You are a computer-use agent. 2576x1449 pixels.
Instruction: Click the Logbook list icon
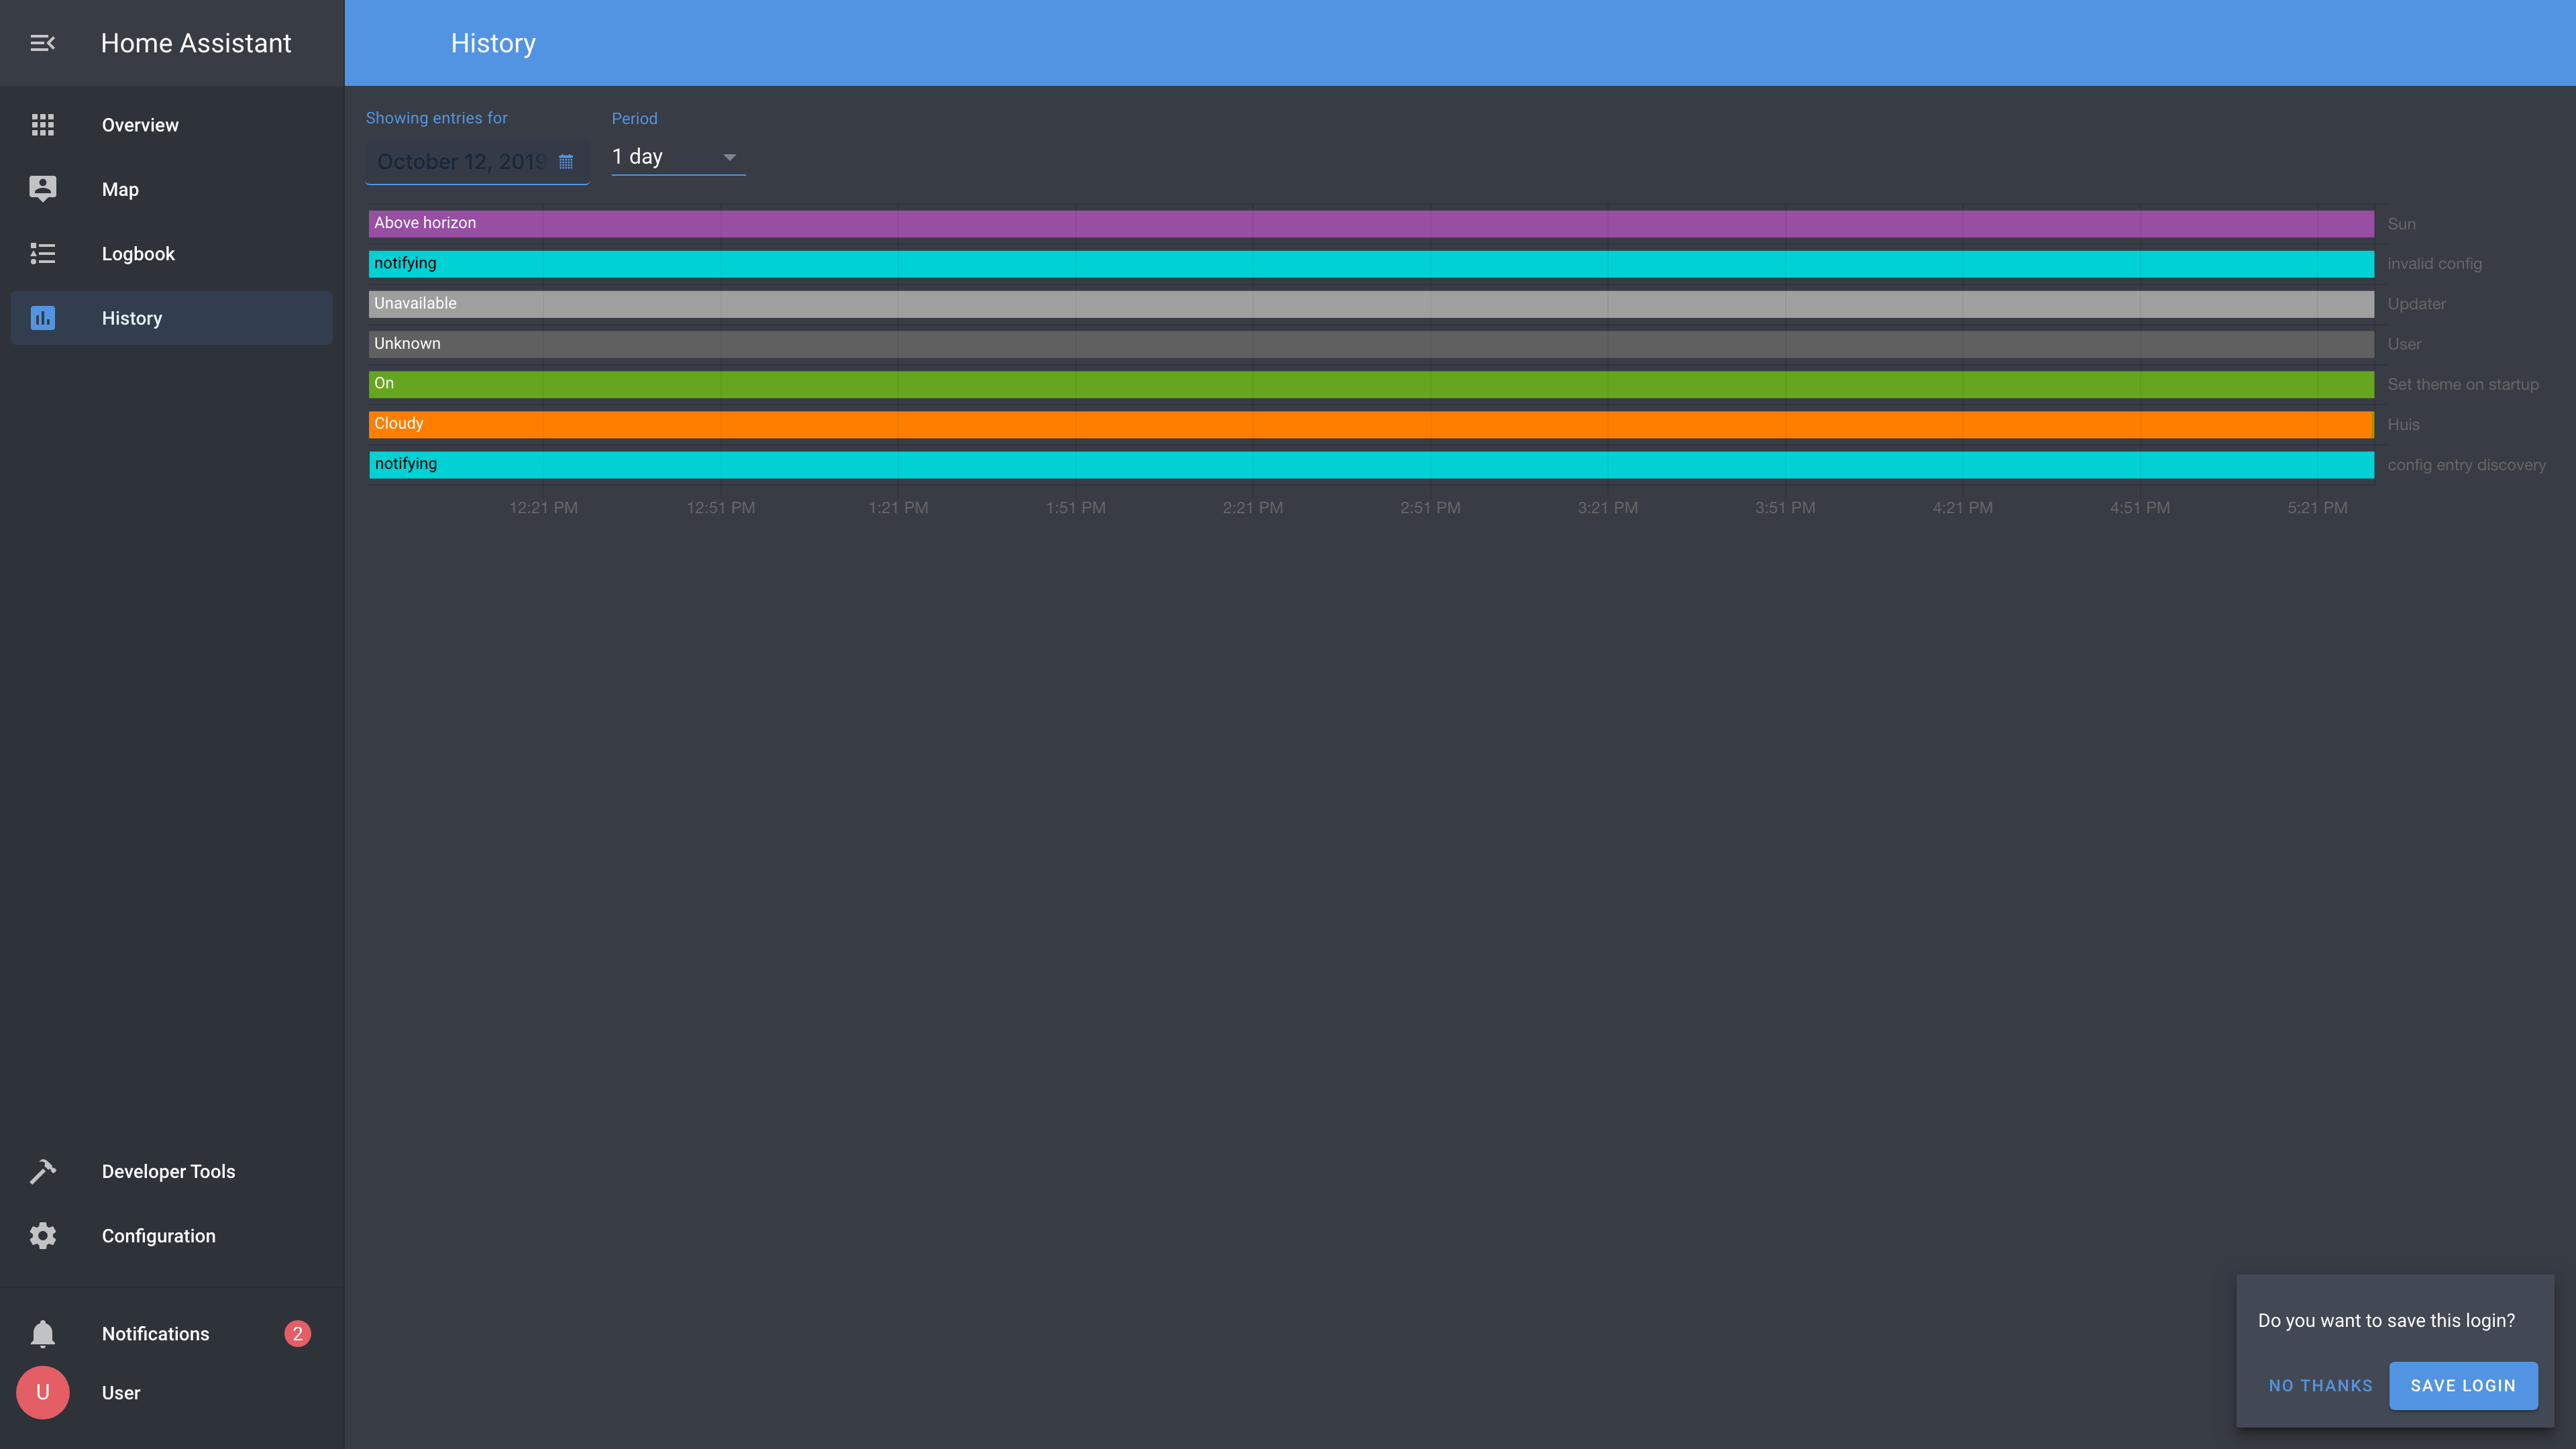coord(42,254)
